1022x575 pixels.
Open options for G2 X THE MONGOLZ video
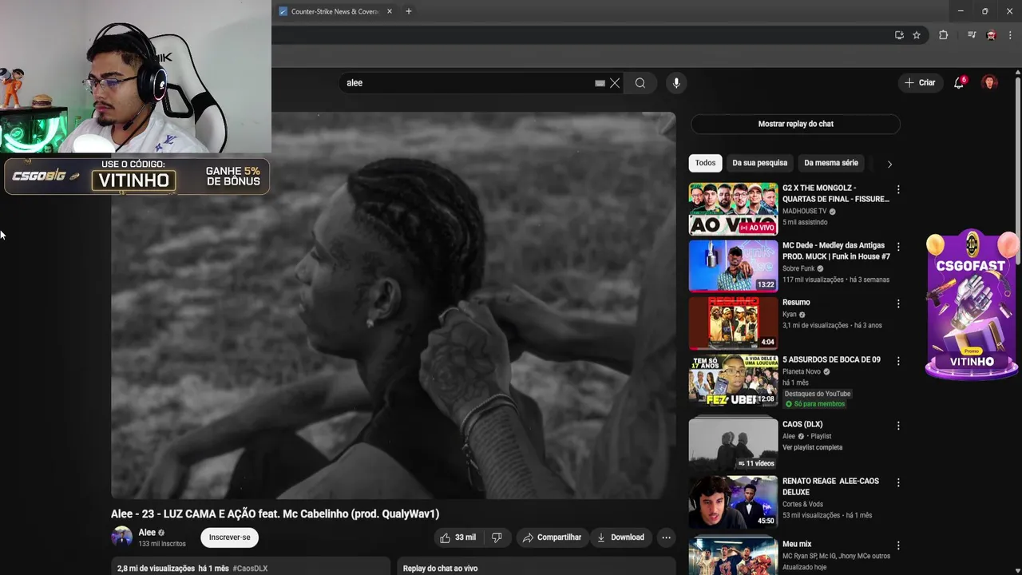pos(898,190)
